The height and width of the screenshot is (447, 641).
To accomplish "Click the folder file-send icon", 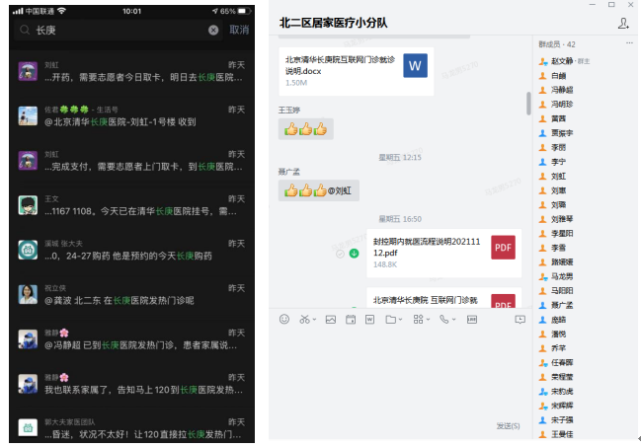I will (390, 320).
